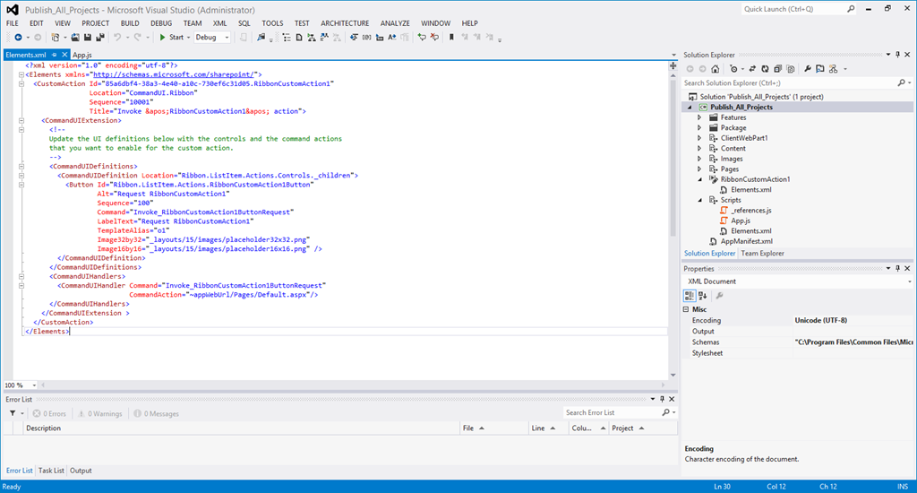The height and width of the screenshot is (493, 917).
Task: Toggle the 0 Warnings filter
Action: coord(100,413)
